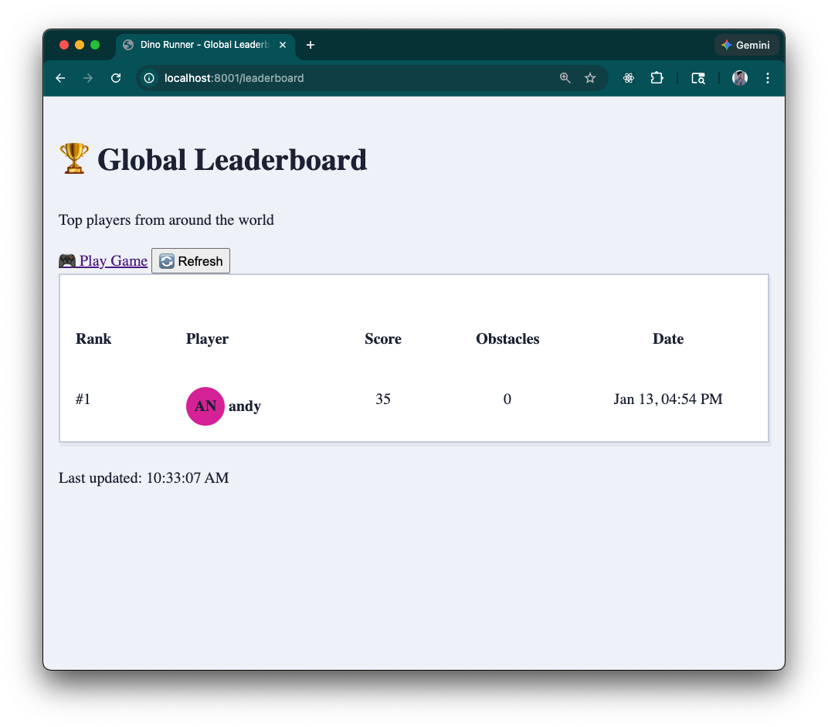This screenshot has width=828, height=727.
Task: Click the browser back arrow
Action: (60, 78)
